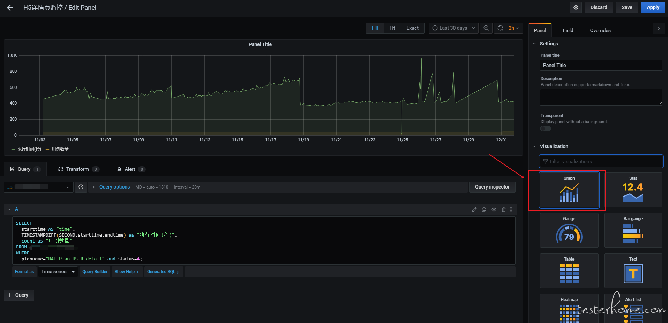Viewport: 668px width, 323px height.
Task: Choose the Gauge visualization
Action: pos(569,230)
